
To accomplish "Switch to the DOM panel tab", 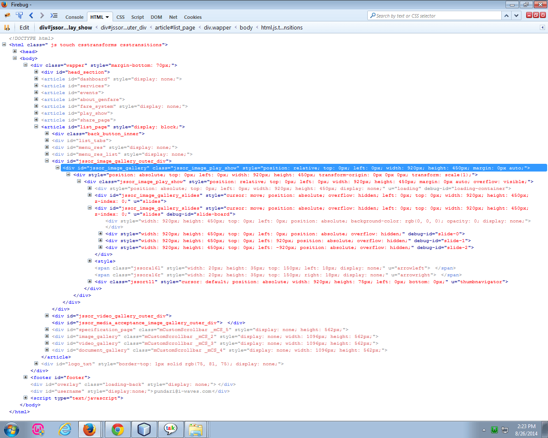I will pyautogui.click(x=156, y=17).
